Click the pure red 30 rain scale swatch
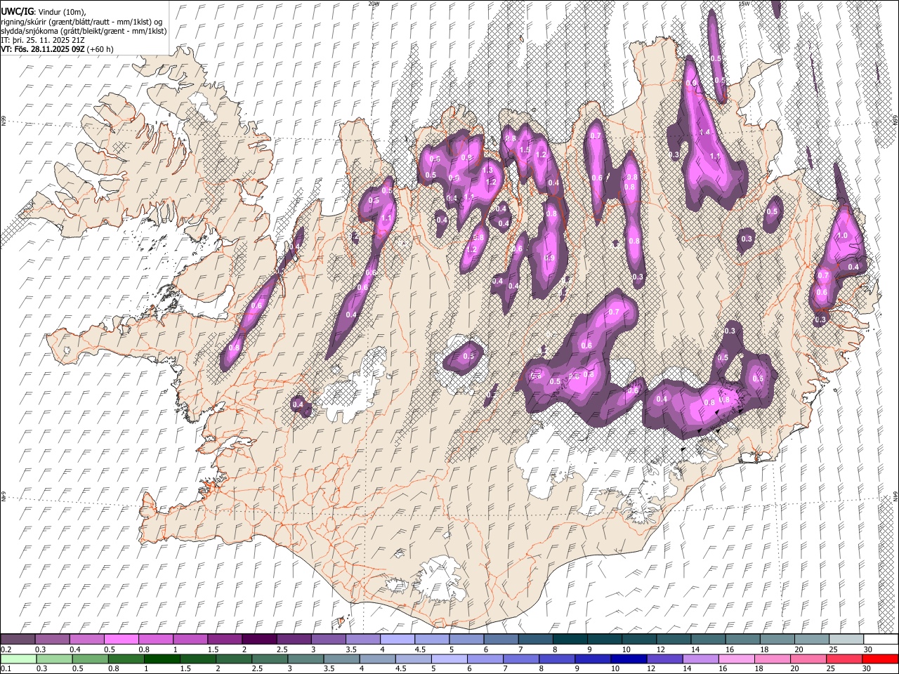 pos(880,659)
